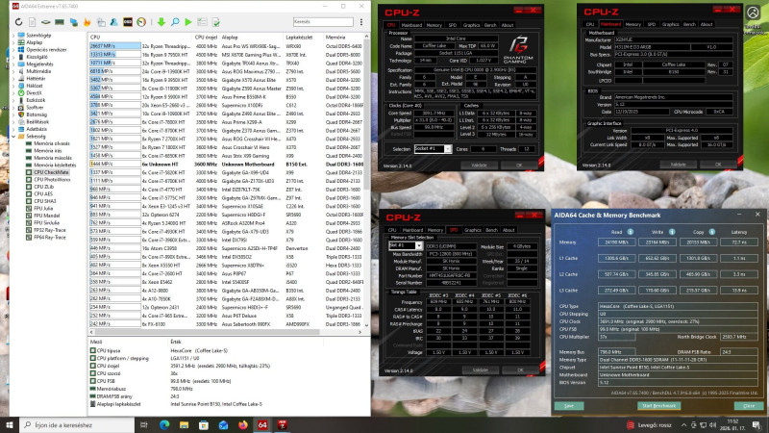The height and width of the screenshot is (433, 769).
Task: Select CPU ZLib benchmark in tree
Action: (39, 187)
